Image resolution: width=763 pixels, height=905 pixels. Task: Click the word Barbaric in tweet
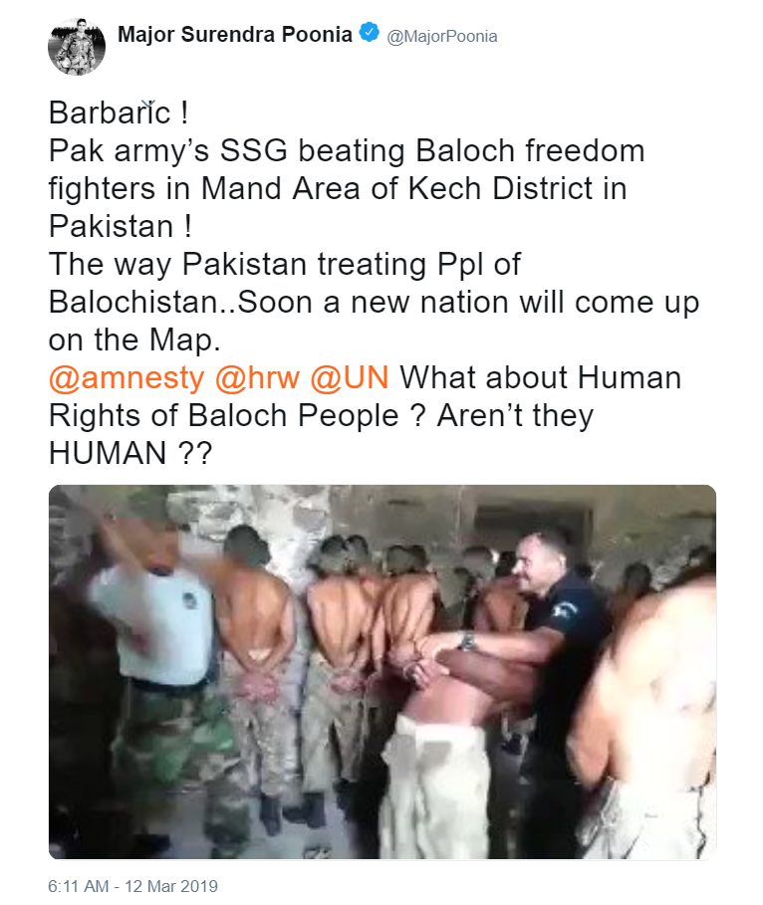tap(110, 113)
